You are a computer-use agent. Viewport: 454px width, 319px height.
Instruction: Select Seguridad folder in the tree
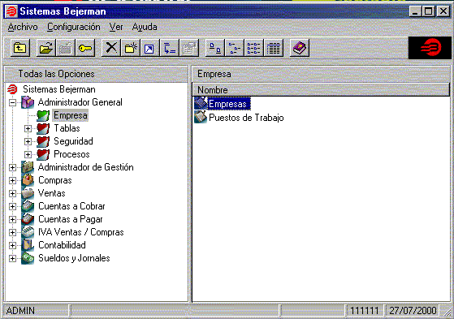(73, 141)
